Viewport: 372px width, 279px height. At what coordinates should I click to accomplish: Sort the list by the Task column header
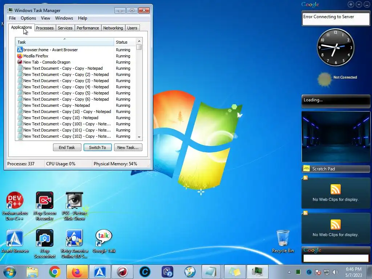[65, 42]
